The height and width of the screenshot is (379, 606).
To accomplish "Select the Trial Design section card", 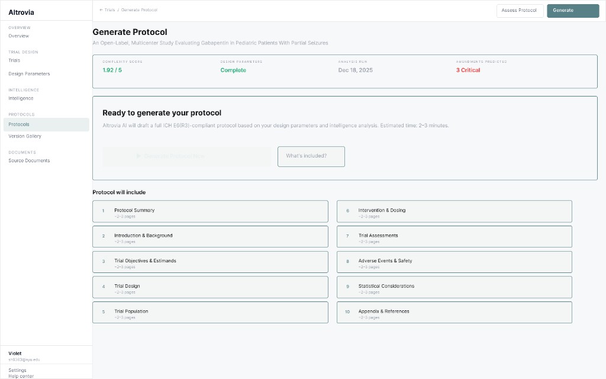I will [210, 287].
